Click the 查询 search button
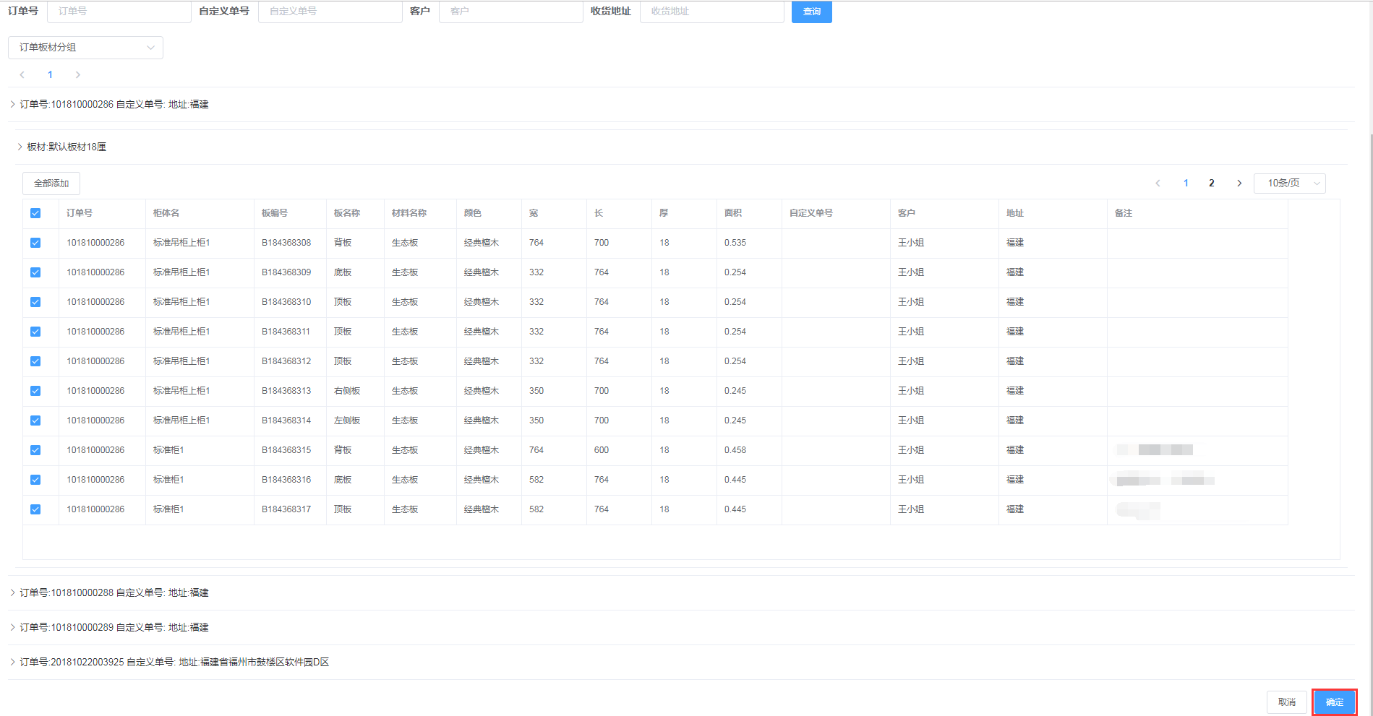1373x716 pixels. pyautogui.click(x=811, y=12)
